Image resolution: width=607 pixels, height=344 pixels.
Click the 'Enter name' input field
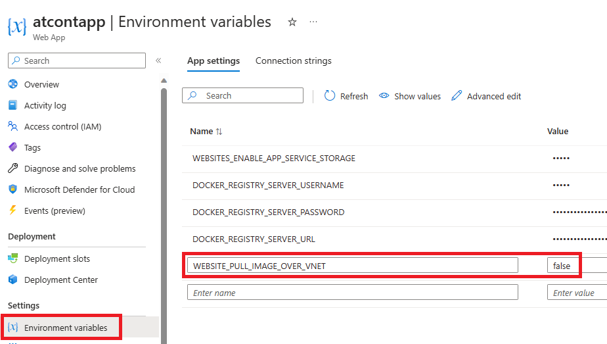[x=353, y=293]
